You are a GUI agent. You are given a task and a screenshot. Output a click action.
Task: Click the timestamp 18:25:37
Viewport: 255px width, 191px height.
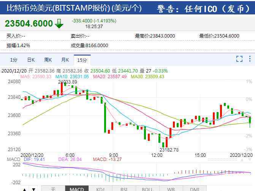coord(94,27)
